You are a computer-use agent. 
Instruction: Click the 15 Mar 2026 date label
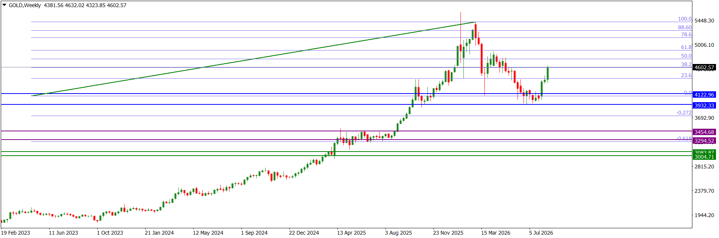tap(496, 233)
